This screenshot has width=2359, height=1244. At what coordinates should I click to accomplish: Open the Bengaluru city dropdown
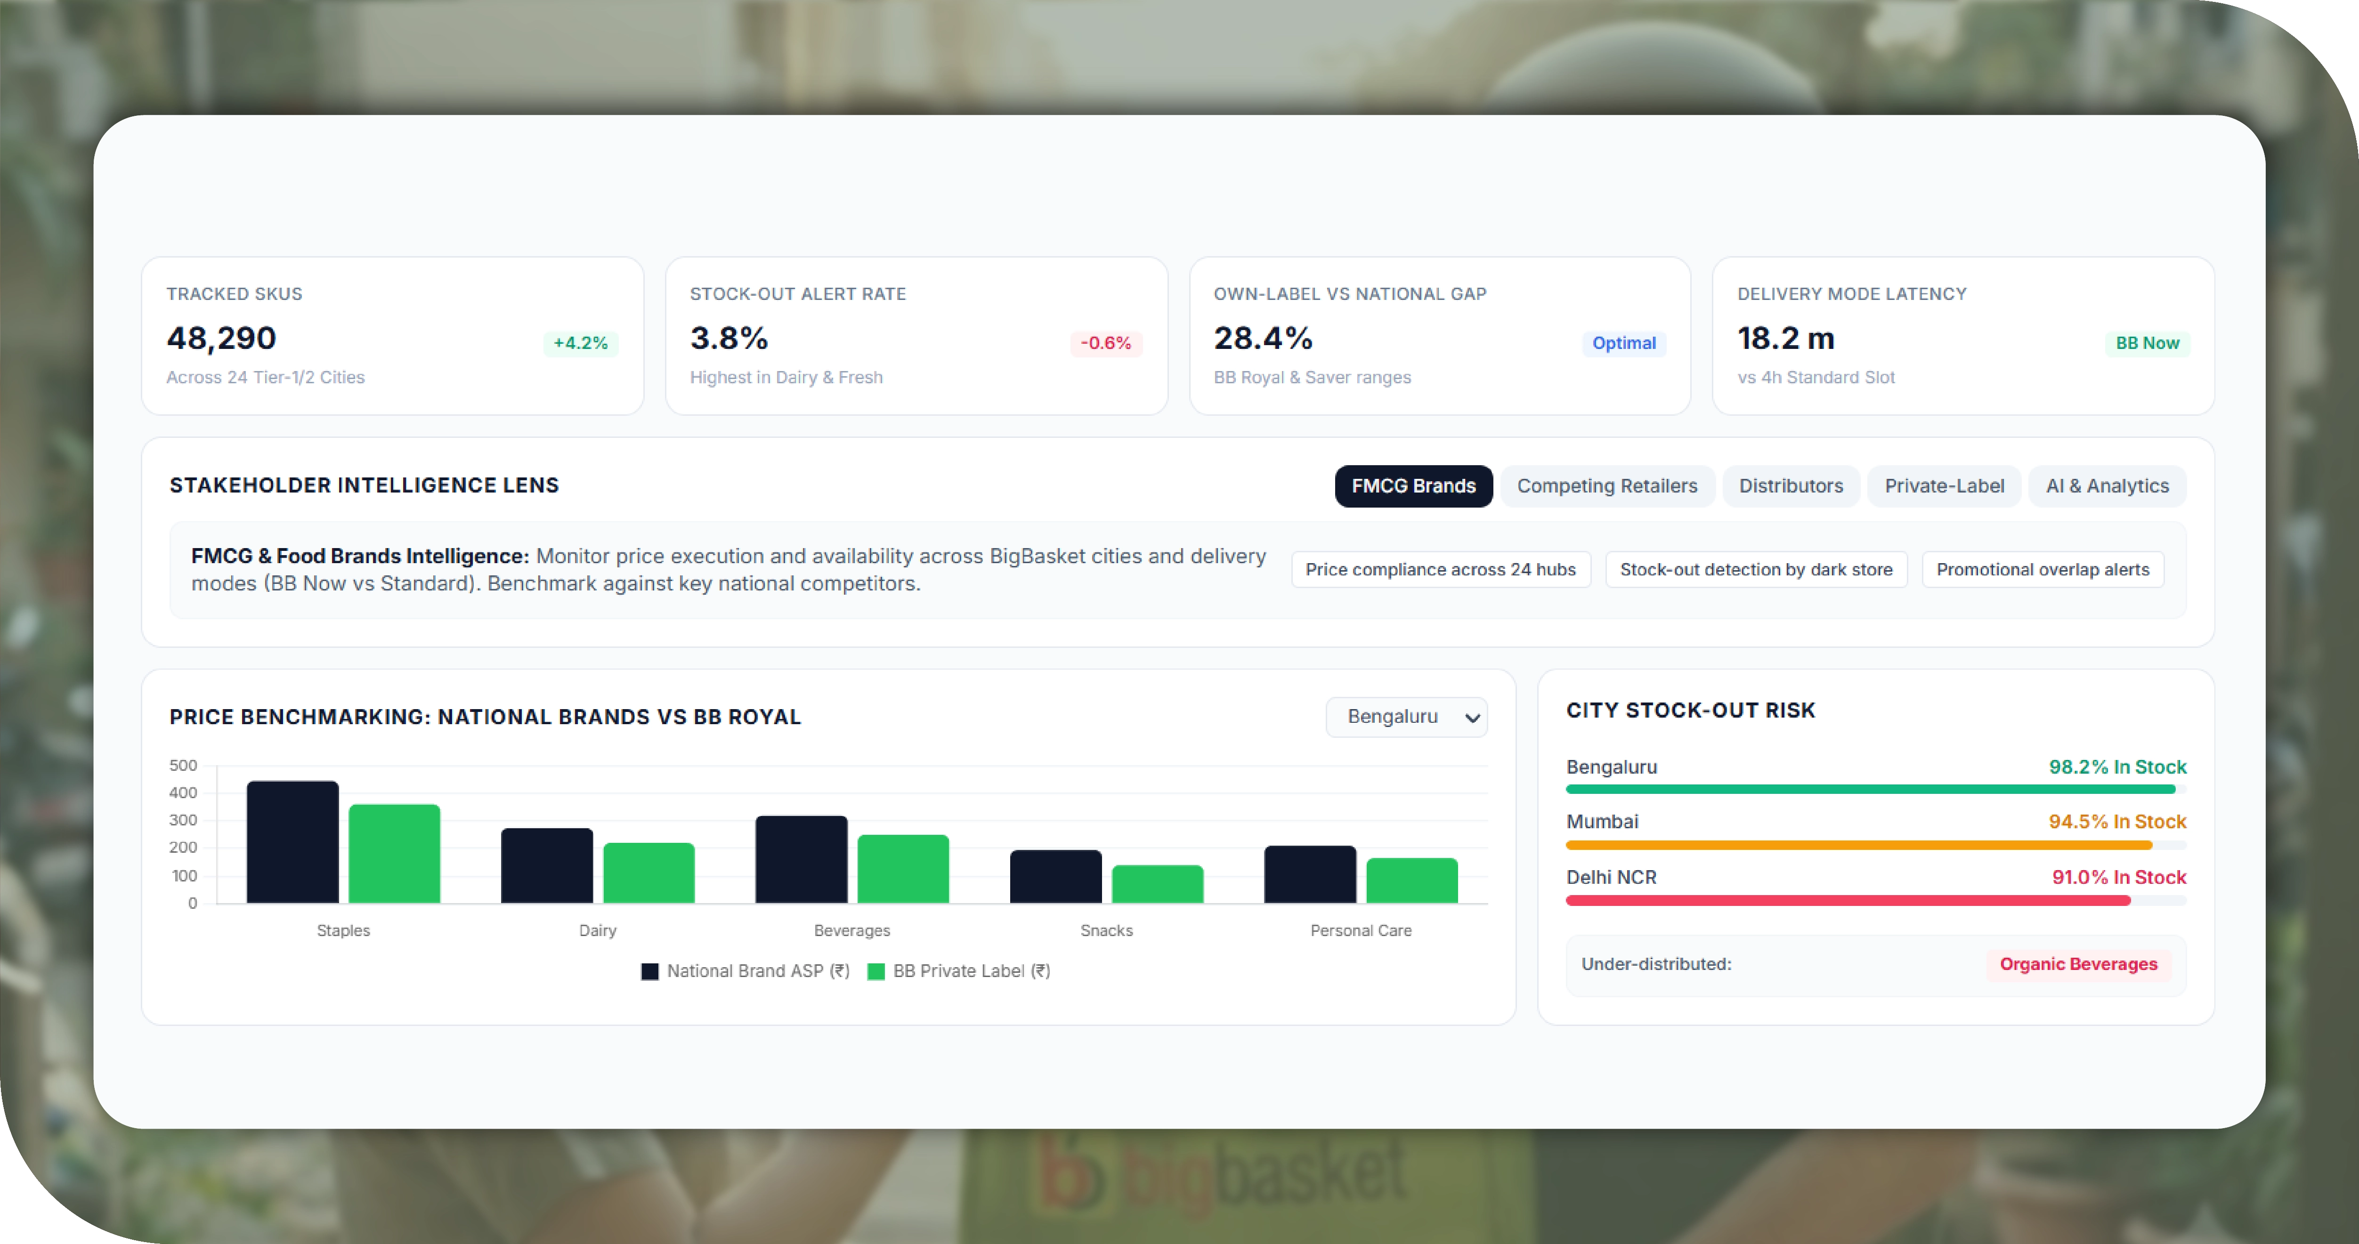click(1407, 717)
